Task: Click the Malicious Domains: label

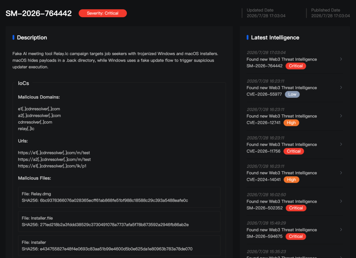Action: click(39, 97)
